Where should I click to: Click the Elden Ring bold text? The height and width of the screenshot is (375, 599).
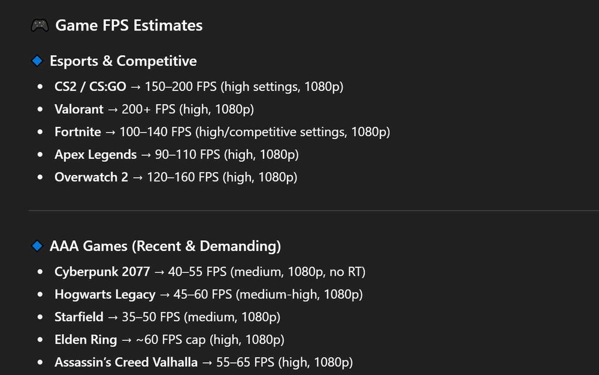coord(85,340)
